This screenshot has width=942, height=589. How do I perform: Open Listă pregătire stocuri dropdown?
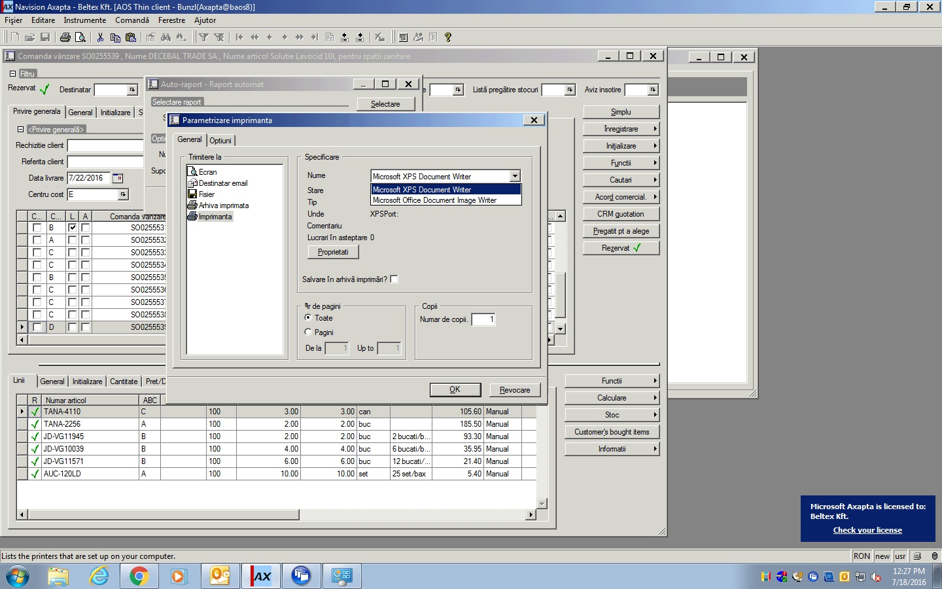570,90
